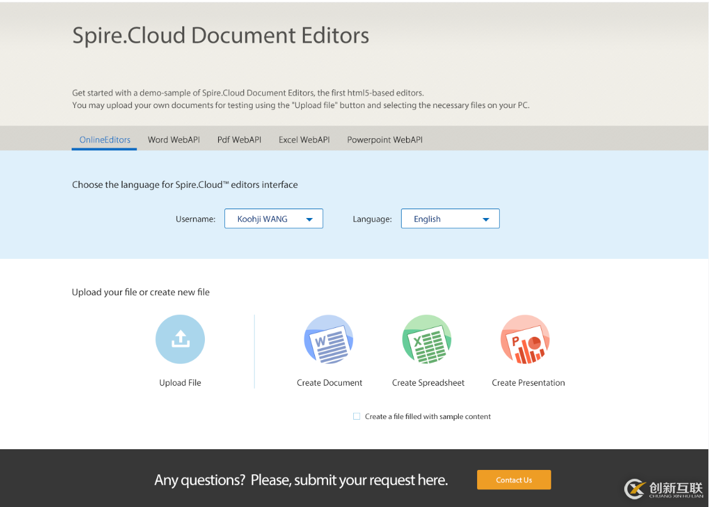Screen dimensions: 709x507
Task: Click the 'Spire.Cloud Document Editors' heading
Action: [221, 35]
